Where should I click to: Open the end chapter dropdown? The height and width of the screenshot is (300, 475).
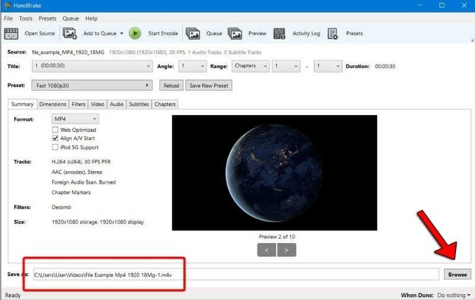328,66
